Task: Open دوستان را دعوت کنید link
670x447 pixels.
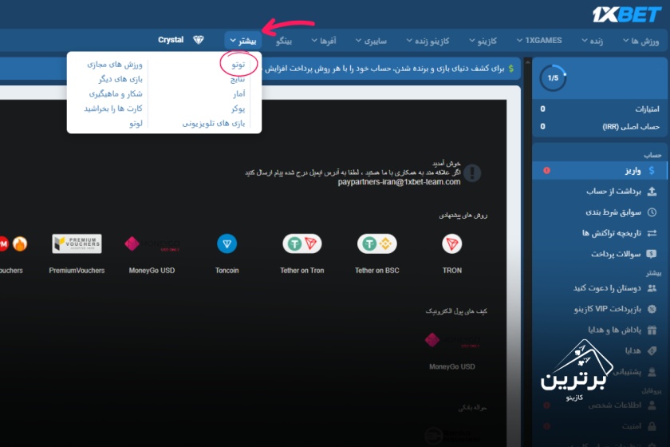Action: point(607,288)
